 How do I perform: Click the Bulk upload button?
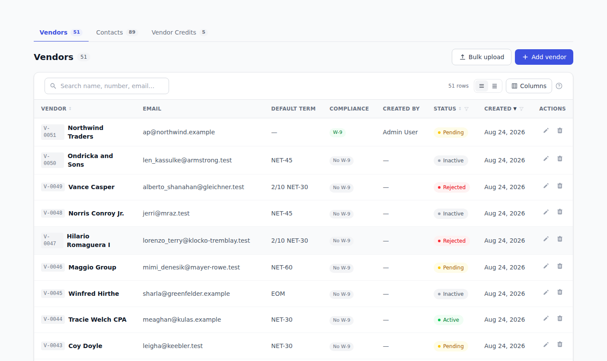482,57
